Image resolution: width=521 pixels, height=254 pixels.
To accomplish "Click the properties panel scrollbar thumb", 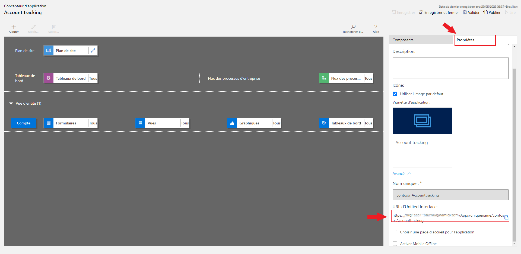I will (x=514, y=155).
